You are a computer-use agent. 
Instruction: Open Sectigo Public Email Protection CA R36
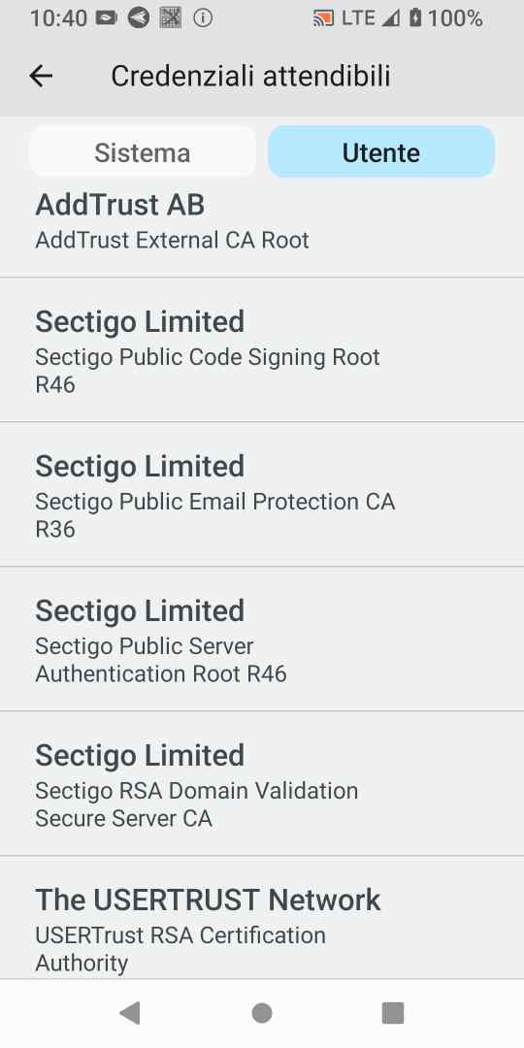tap(262, 495)
